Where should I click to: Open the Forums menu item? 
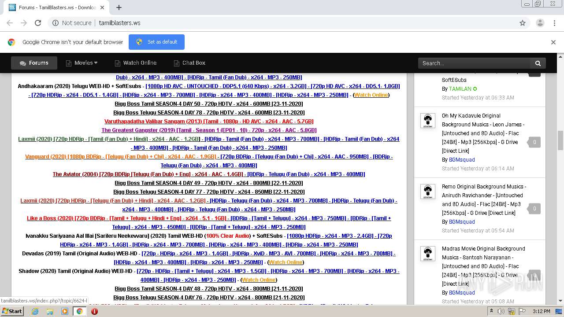(x=34, y=63)
